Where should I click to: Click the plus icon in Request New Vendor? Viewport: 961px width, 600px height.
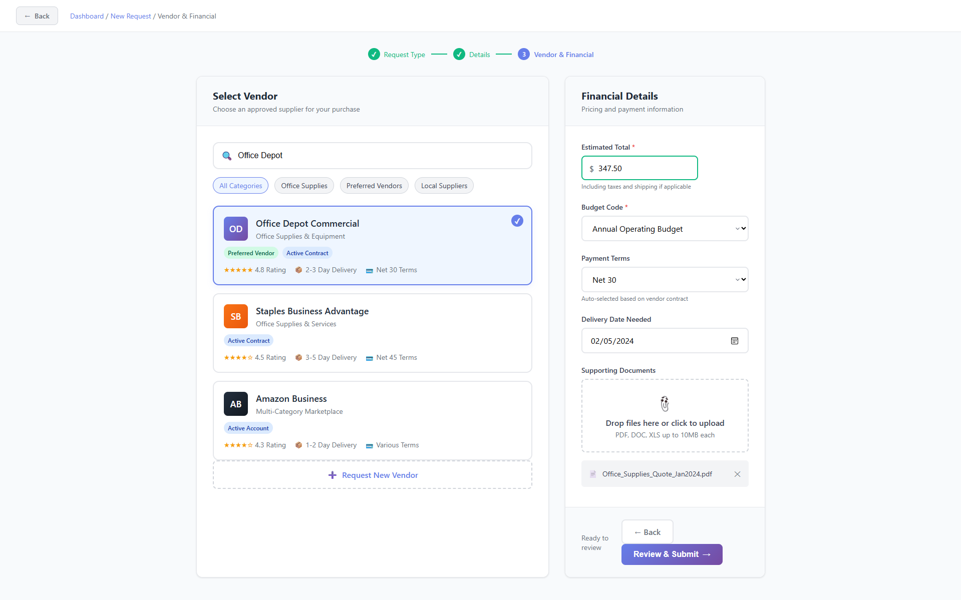(x=332, y=475)
